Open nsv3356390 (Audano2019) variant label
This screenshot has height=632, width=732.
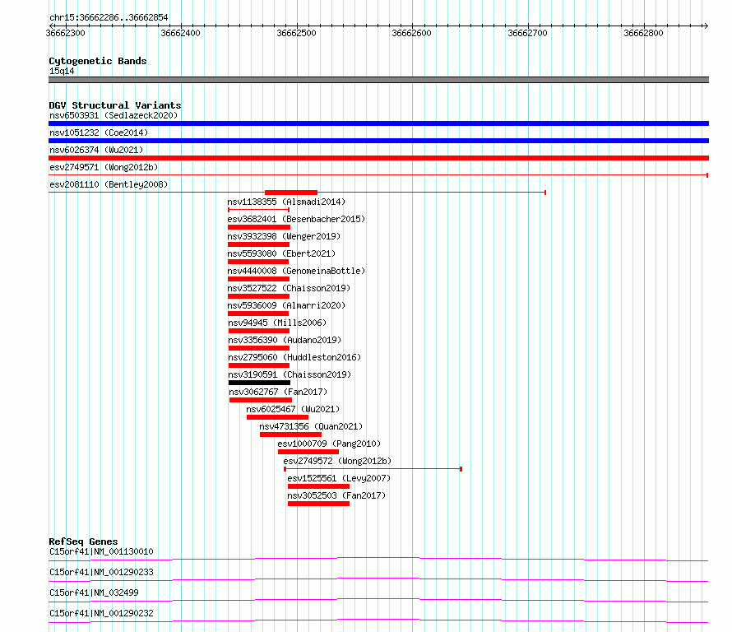tap(285, 340)
